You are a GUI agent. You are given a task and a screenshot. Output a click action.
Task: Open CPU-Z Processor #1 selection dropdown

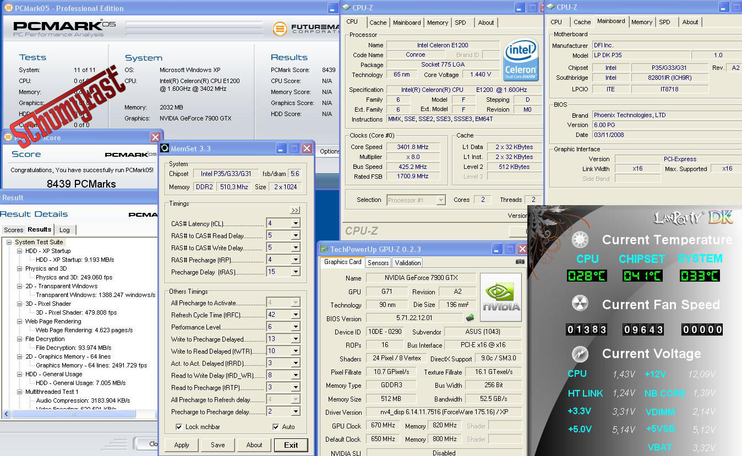tap(440, 200)
